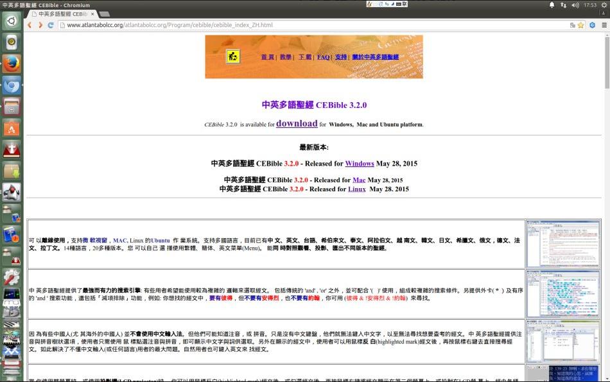Open the 支持 link in the banner
The image size is (610, 382).
click(x=341, y=56)
